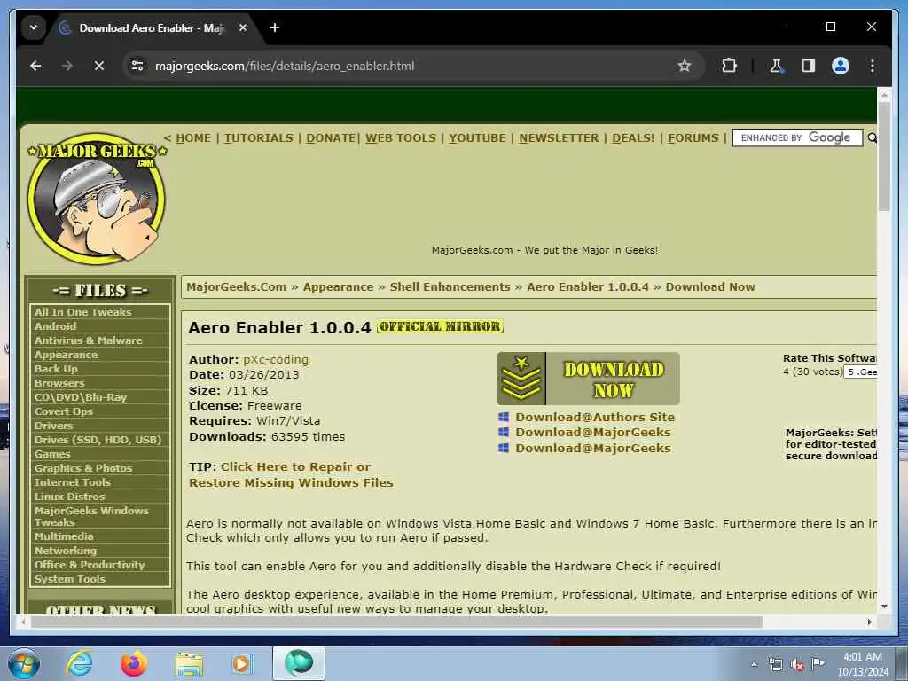
Task: Click the forward navigation arrow
Action: [67, 66]
